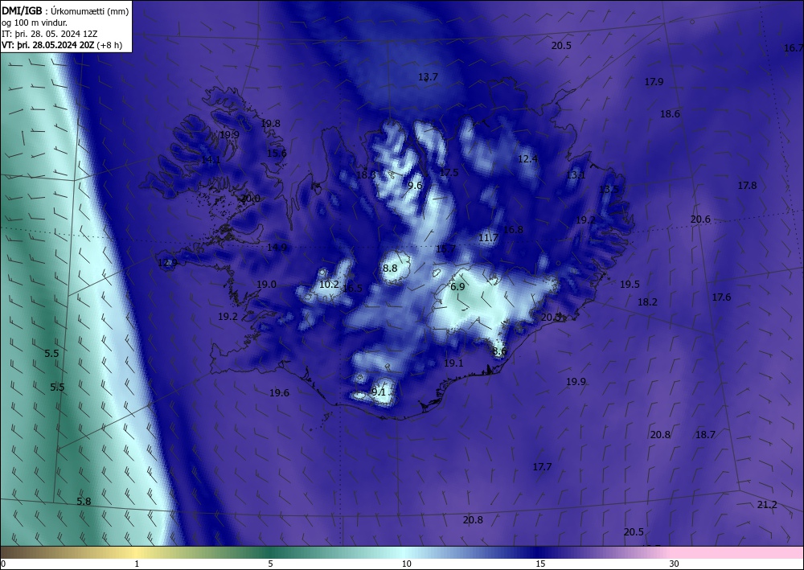Click the legend label 30
This screenshot has height=570, width=804.
(x=675, y=564)
